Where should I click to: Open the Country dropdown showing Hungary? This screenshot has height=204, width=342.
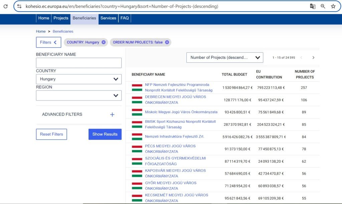coord(79,79)
